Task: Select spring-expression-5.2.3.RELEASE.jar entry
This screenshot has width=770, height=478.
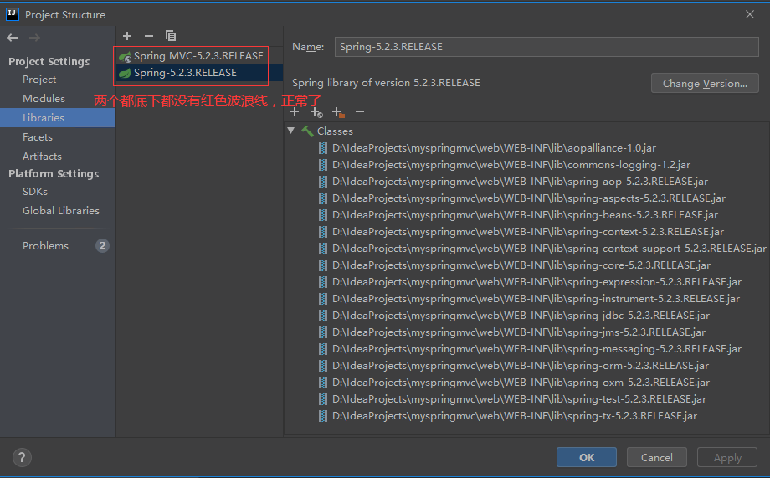Action: point(536,282)
